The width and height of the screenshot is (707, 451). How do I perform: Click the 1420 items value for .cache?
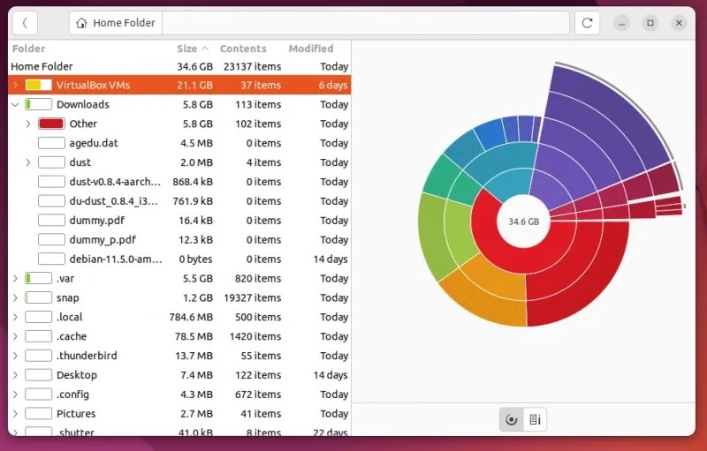(x=255, y=336)
